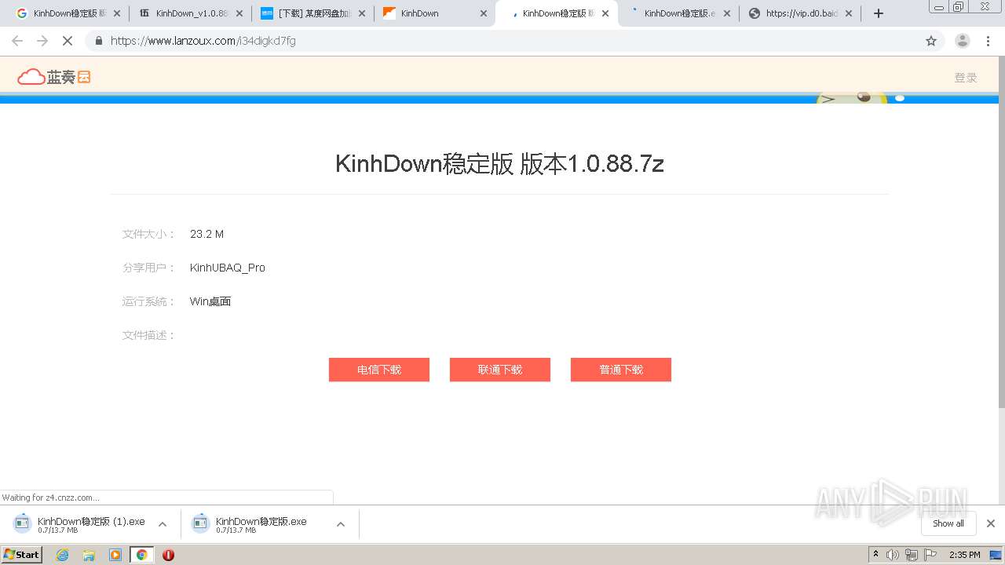
Task: Click the Chrome taskbar icon
Action: point(141,555)
